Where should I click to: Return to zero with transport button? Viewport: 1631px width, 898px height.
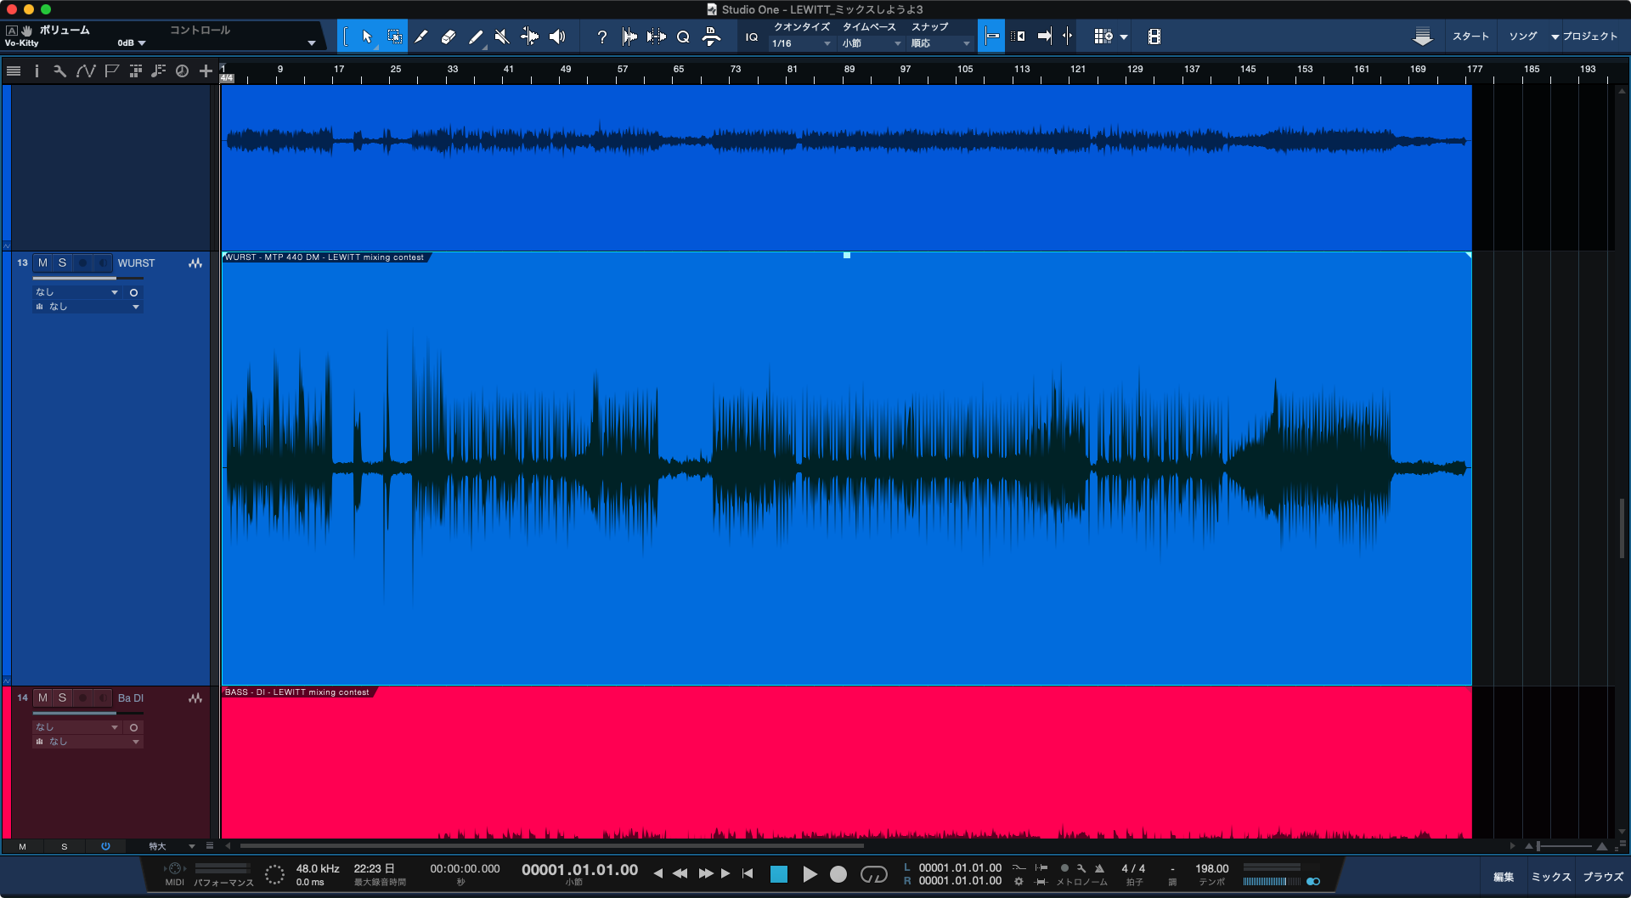(x=748, y=873)
